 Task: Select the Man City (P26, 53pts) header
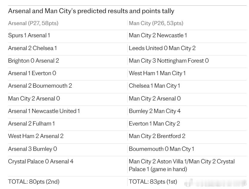pos(156,23)
